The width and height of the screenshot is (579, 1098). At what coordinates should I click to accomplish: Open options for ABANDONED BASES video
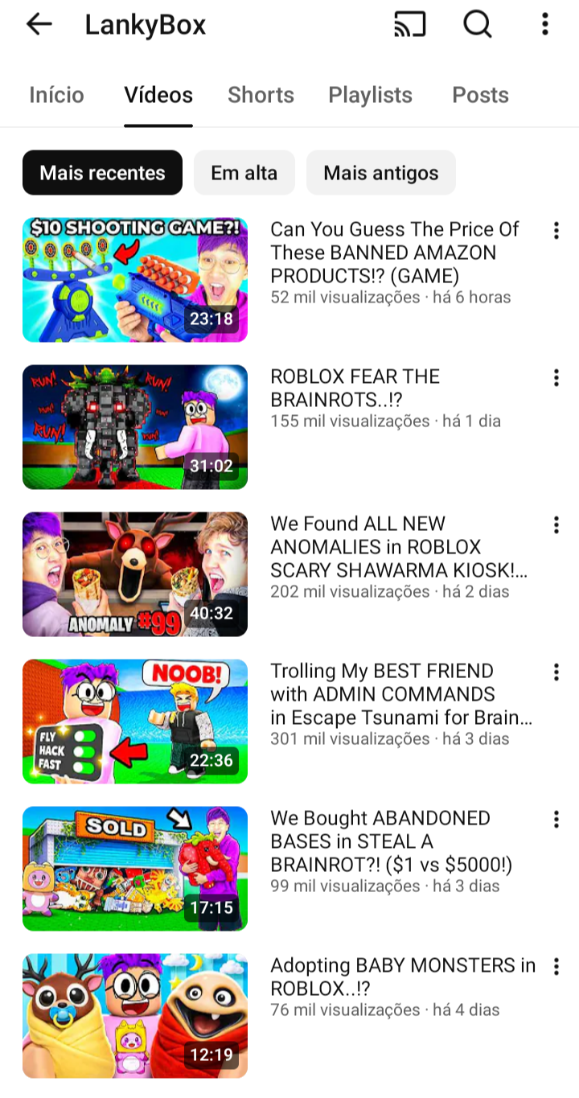click(556, 820)
